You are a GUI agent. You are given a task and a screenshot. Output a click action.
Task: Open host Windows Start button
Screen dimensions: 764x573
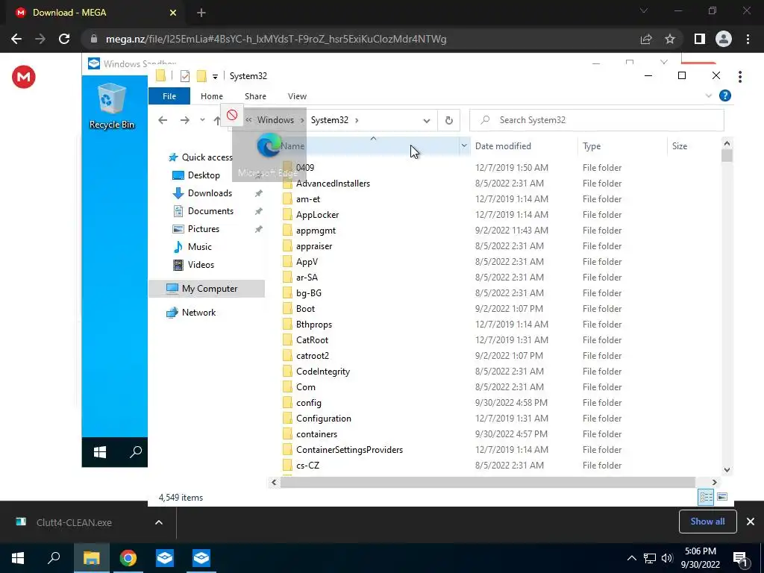tap(18, 558)
